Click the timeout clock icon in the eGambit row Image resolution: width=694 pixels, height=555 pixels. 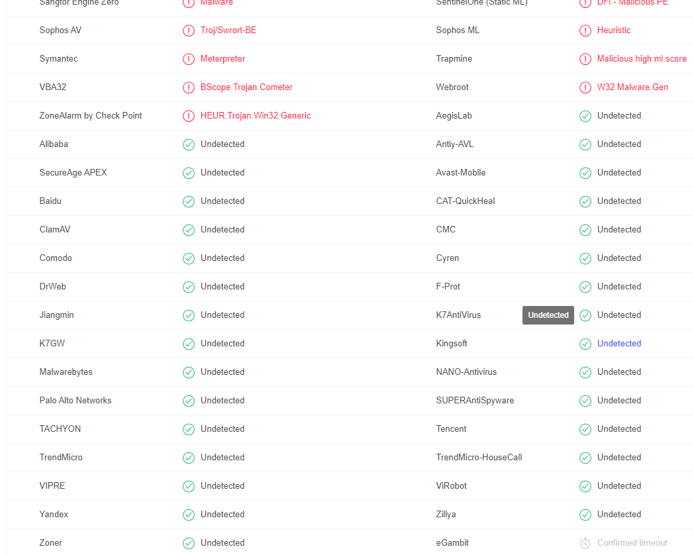pos(585,543)
